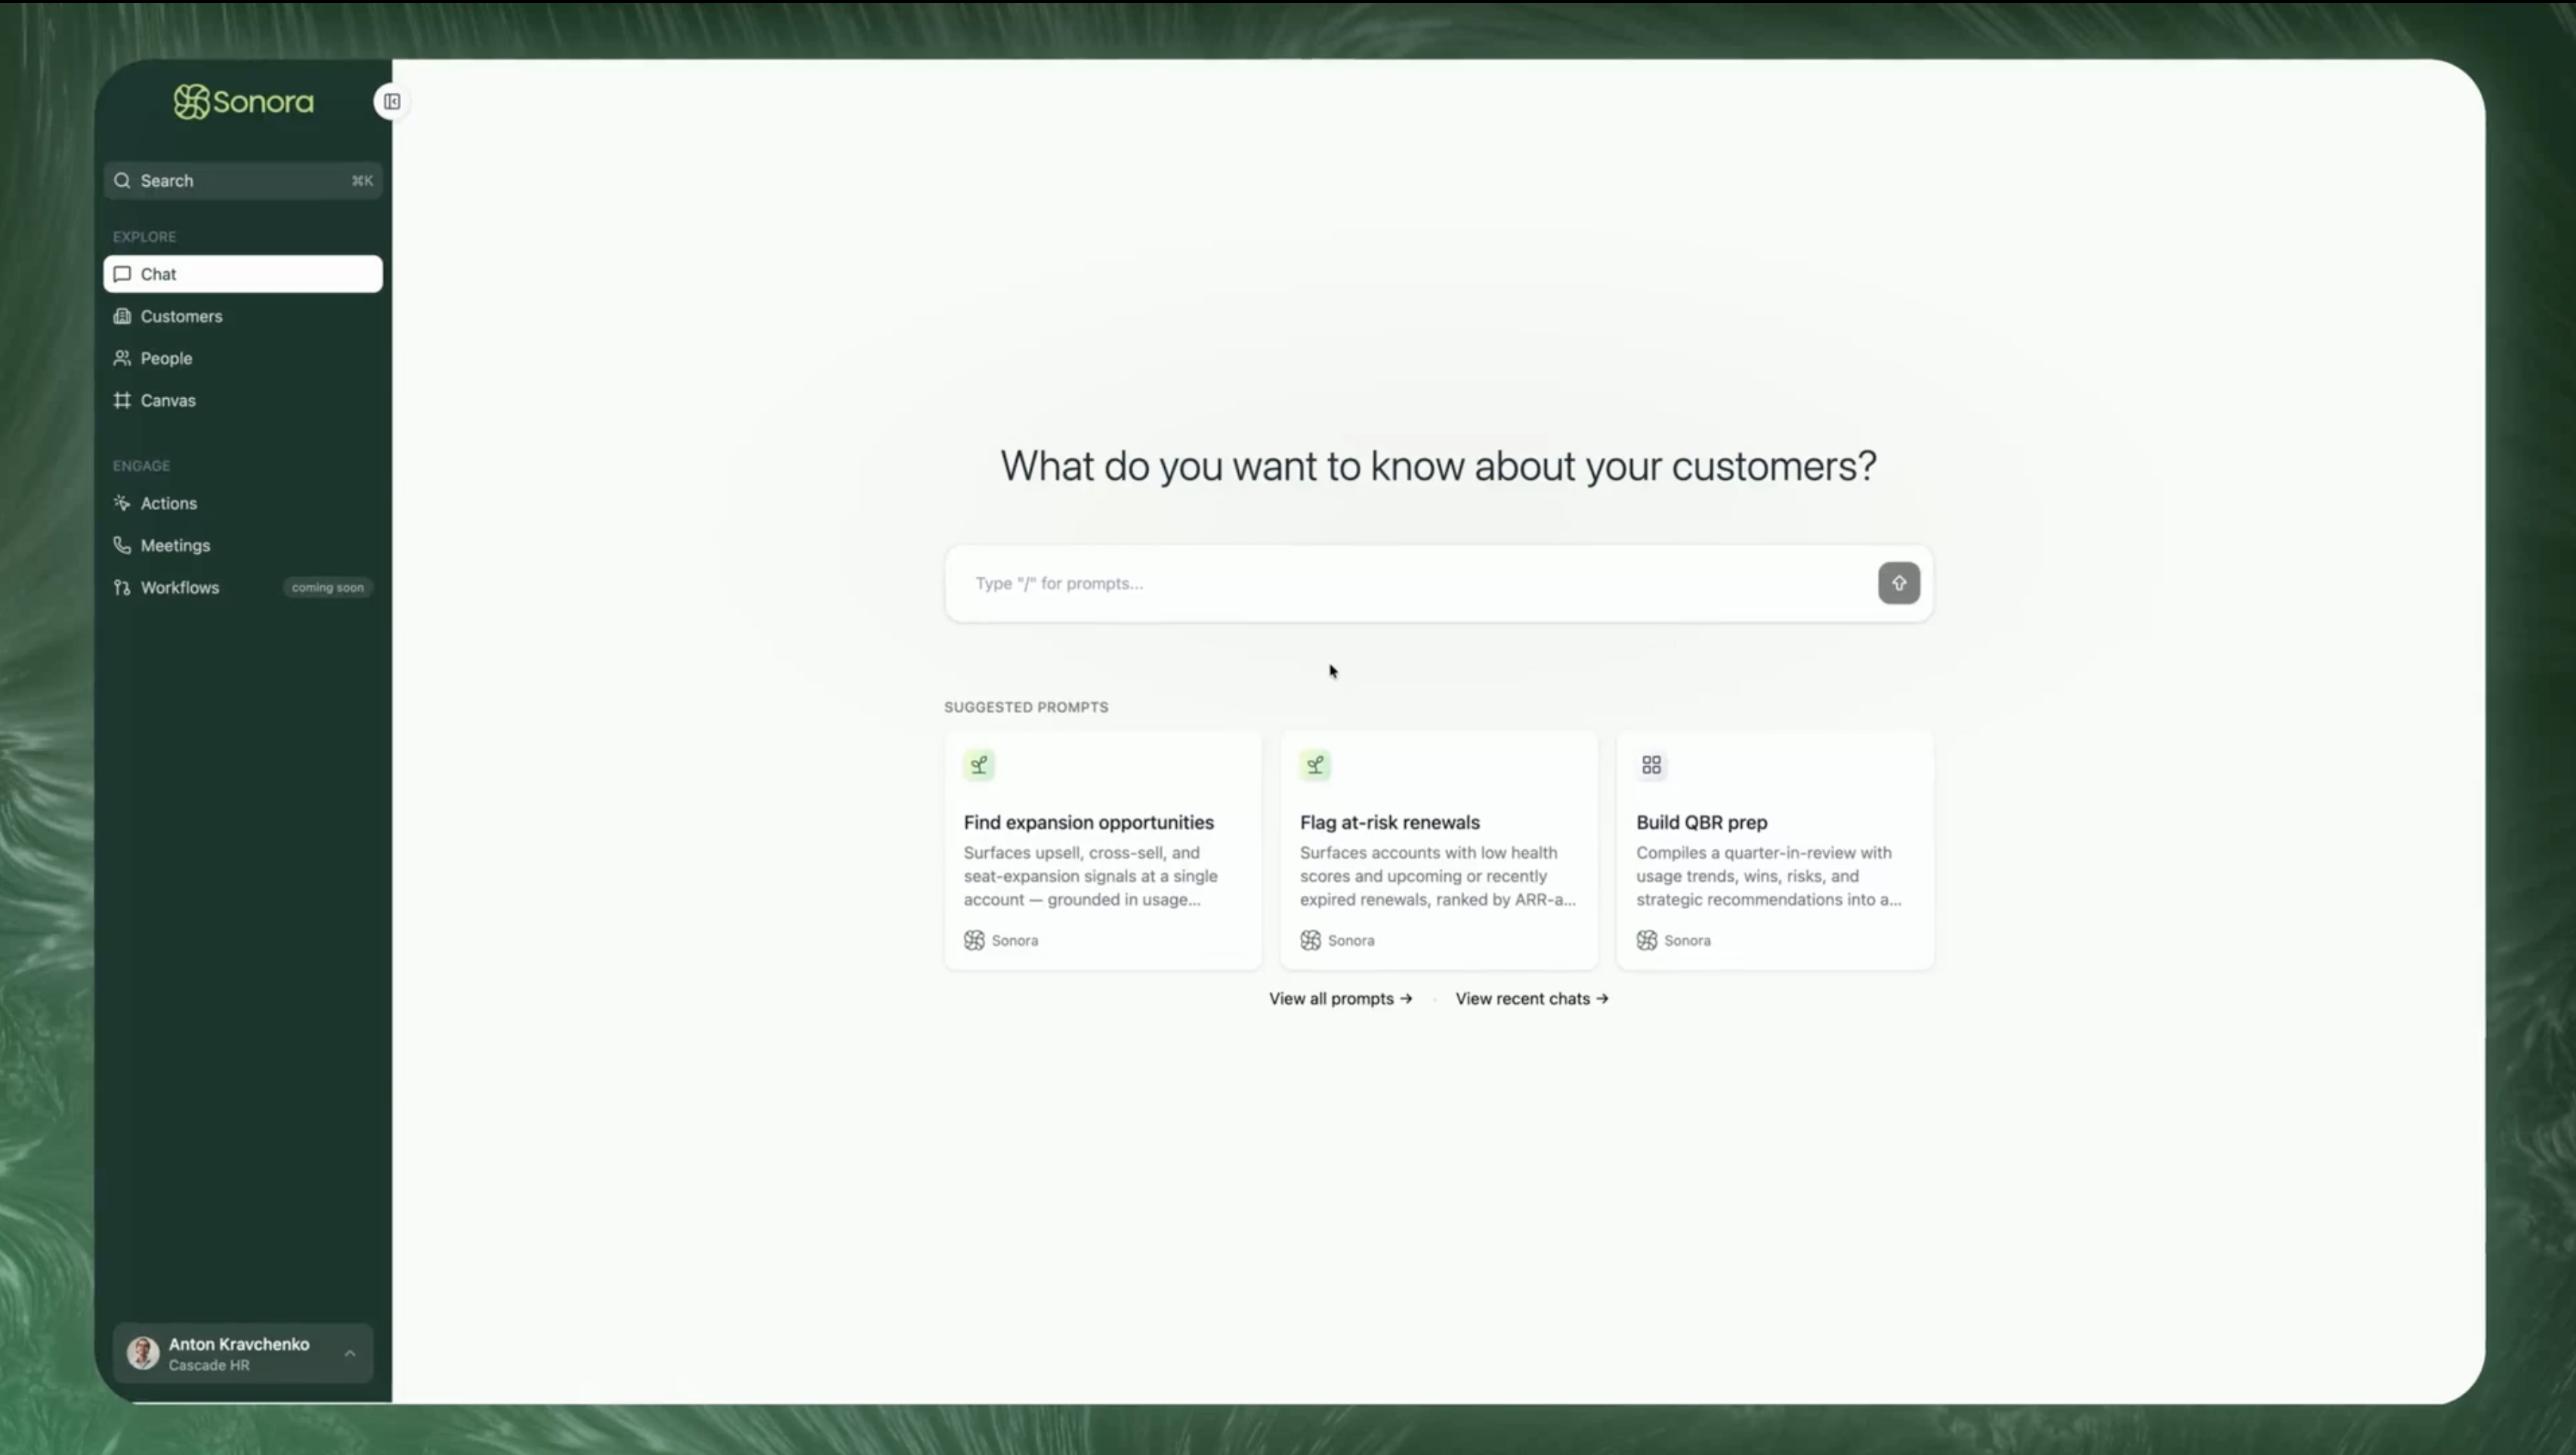Select the 'Find expansion opportunities' prompt card
This screenshot has width=2576, height=1455.
1102,851
